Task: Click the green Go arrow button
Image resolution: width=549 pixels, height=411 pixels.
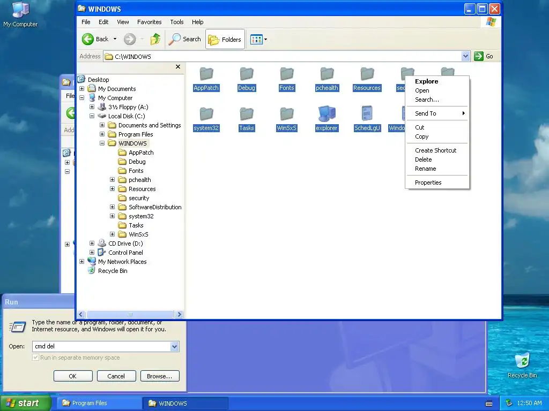Action: pos(479,56)
